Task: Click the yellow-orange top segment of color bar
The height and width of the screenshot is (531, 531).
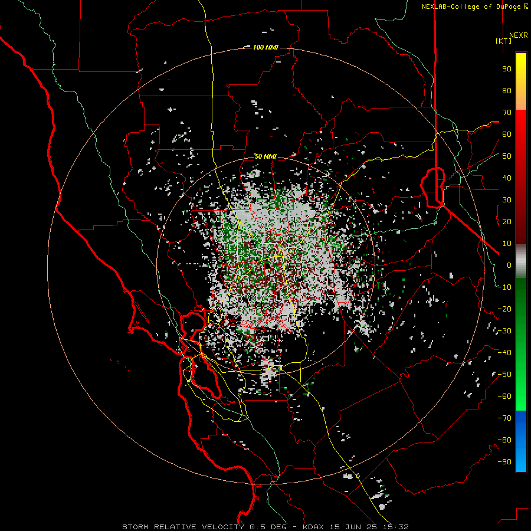Action: click(521, 81)
